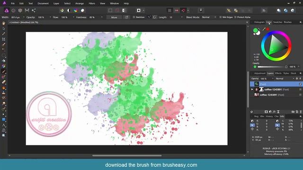
Task: Select the Text tool
Action: [3, 125]
